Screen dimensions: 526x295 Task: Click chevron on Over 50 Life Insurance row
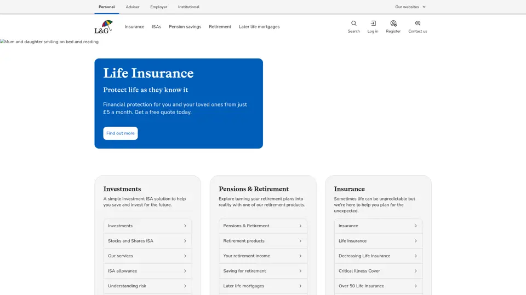click(416, 286)
